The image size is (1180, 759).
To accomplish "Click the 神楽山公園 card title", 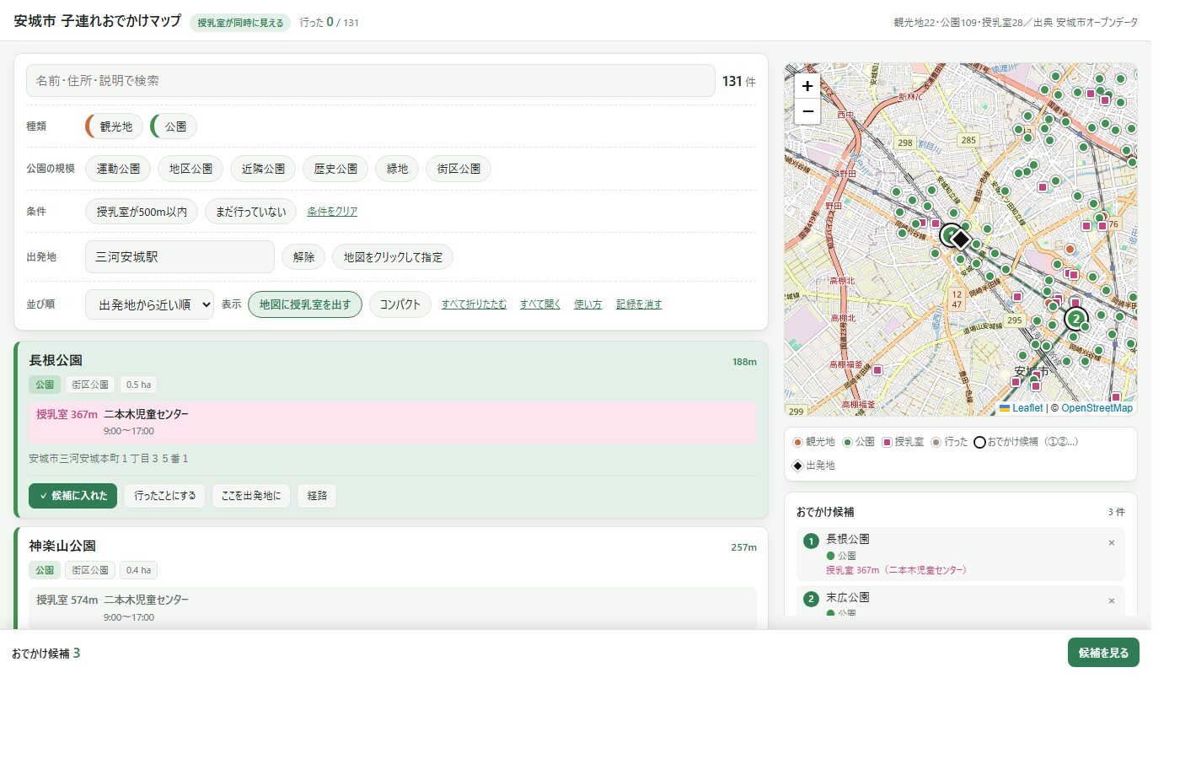I will (x=62, y=546).
